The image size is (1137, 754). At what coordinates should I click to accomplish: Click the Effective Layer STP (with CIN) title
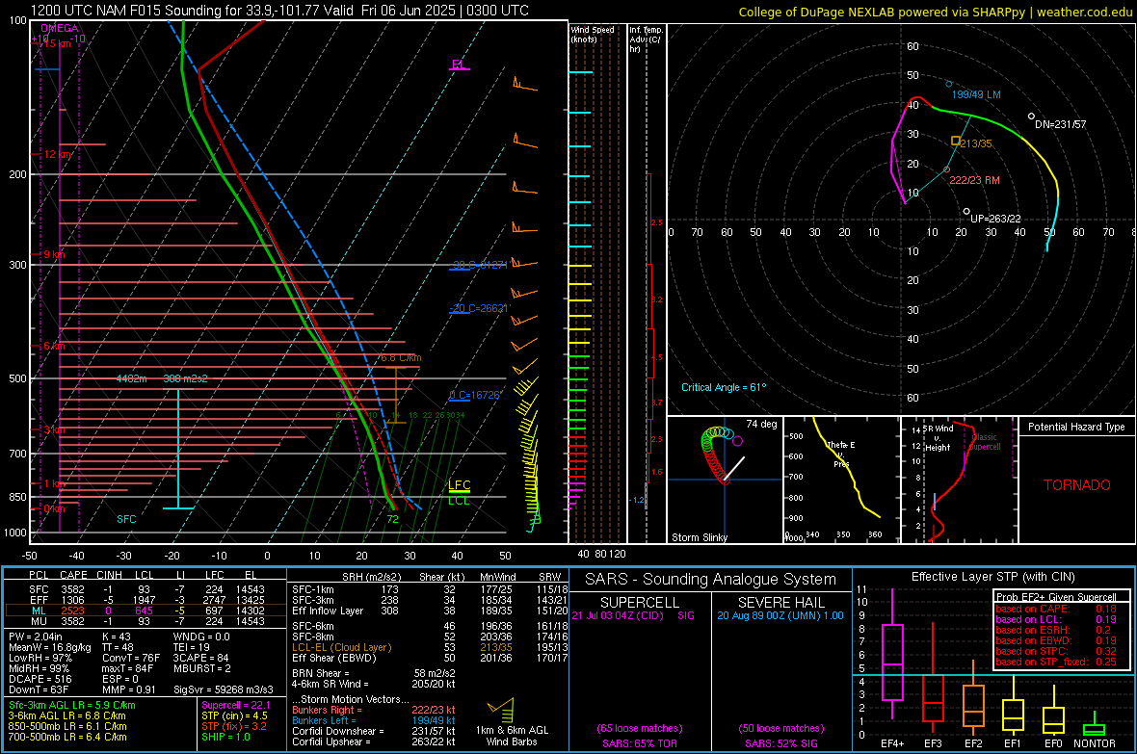point(992,577)
